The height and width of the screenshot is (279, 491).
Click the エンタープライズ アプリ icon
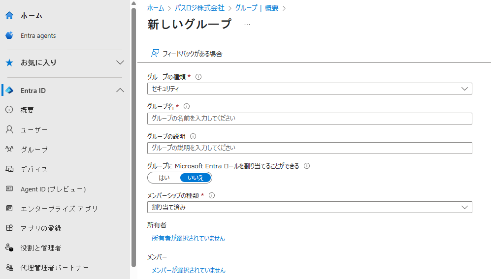[9, 208]
